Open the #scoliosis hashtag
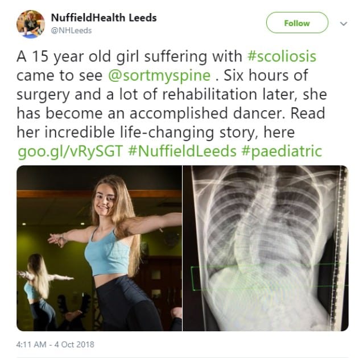The height and width of the screenshot is (358, 364). [282, 57]
